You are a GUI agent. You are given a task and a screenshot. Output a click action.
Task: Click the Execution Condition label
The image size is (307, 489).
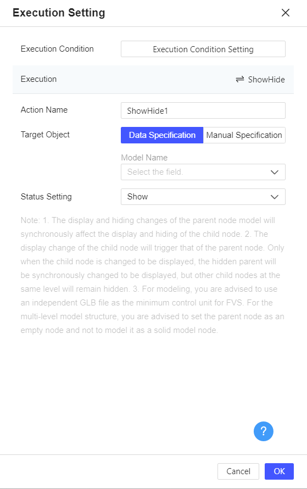click(x=57, y=49)
